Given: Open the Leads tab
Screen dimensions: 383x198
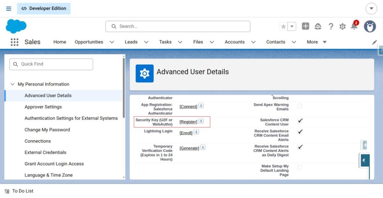Looking at the screenshot, I should click(131, 42).
